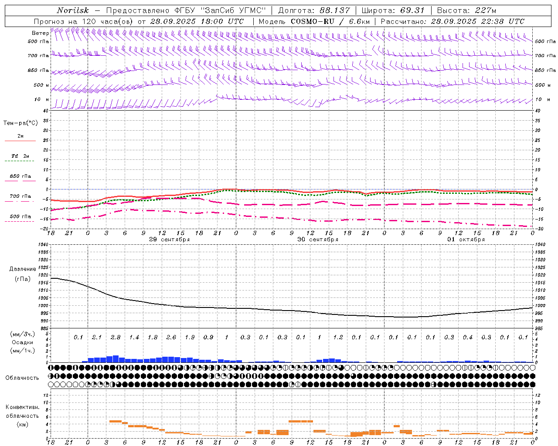The image size is (558, 446).
Task: Click the model name "COSMO-RU / 6.6км"
Action: (330, 21)
